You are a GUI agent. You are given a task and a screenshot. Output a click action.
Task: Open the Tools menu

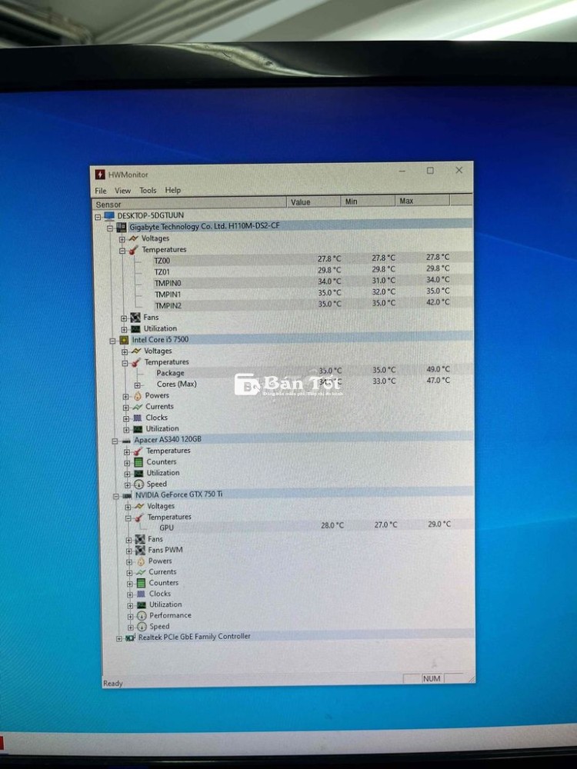[148, 190]
